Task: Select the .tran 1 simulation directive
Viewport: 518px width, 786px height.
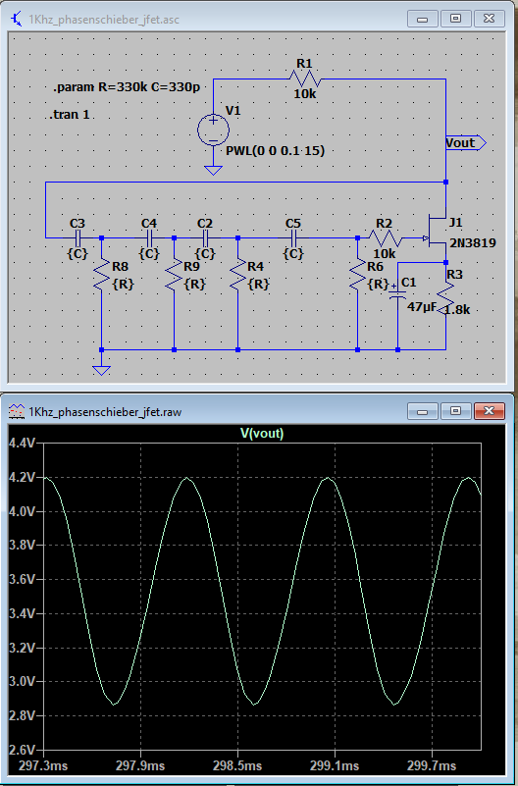Action: click(70, 115)
